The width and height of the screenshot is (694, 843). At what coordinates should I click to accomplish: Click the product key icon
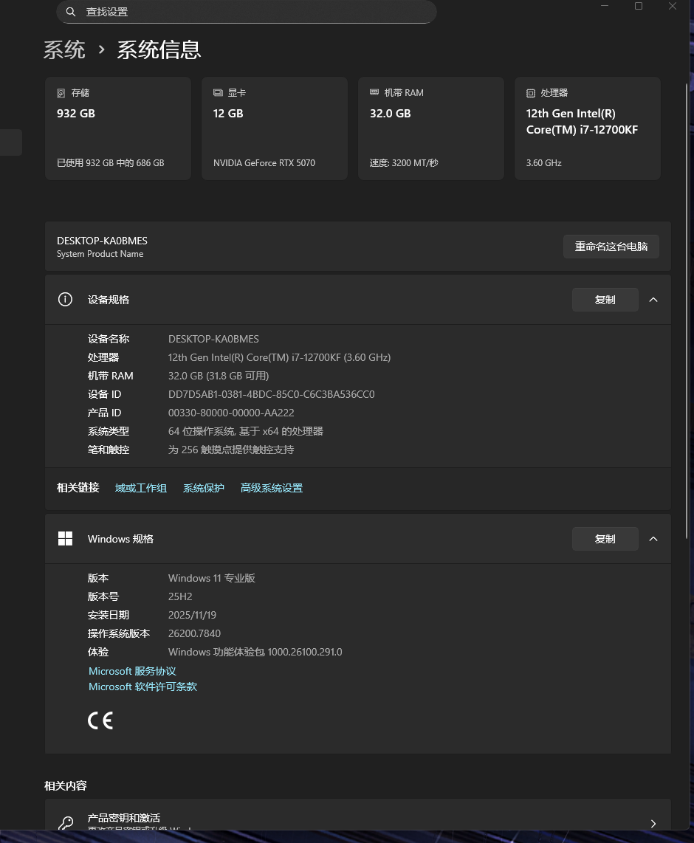tap(66, 823)
